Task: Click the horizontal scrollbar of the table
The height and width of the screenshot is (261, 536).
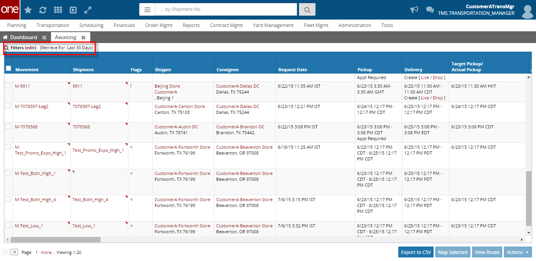Action: (x=56, y=239)
